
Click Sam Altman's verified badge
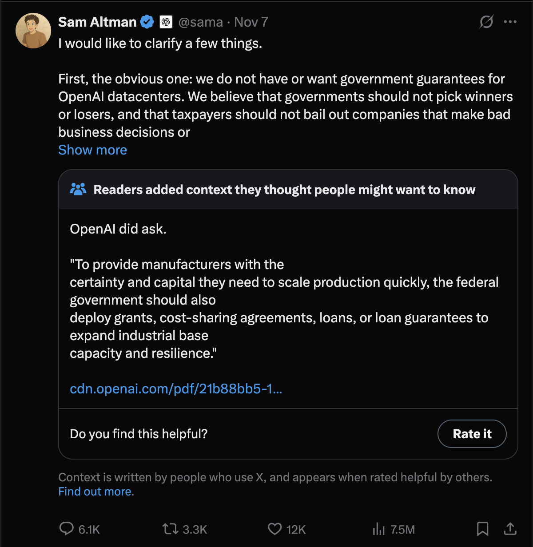click(x=146, y=21)
